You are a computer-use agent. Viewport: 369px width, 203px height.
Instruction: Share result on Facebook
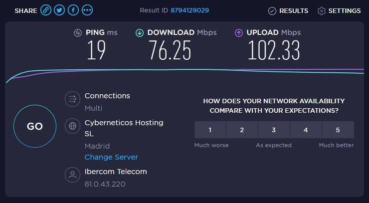click(73, 10)
